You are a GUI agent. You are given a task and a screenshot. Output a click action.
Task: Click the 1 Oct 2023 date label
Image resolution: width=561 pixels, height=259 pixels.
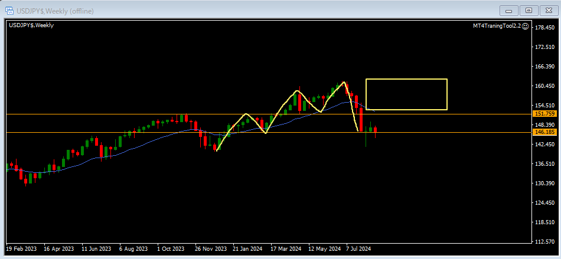click(171, 248)
